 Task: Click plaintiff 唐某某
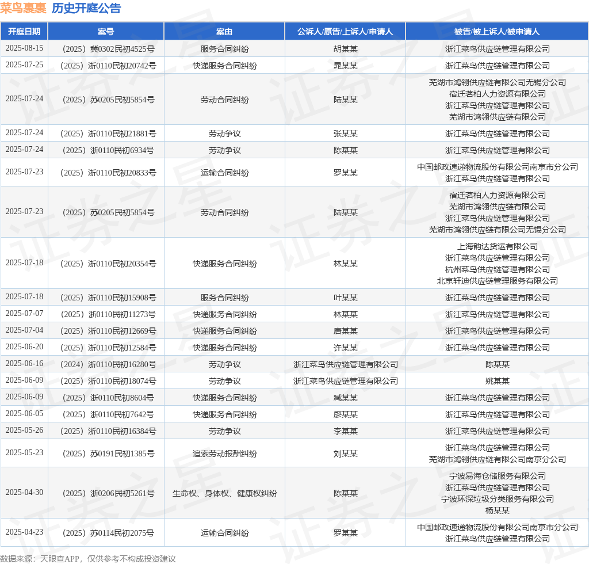[346, 331]
